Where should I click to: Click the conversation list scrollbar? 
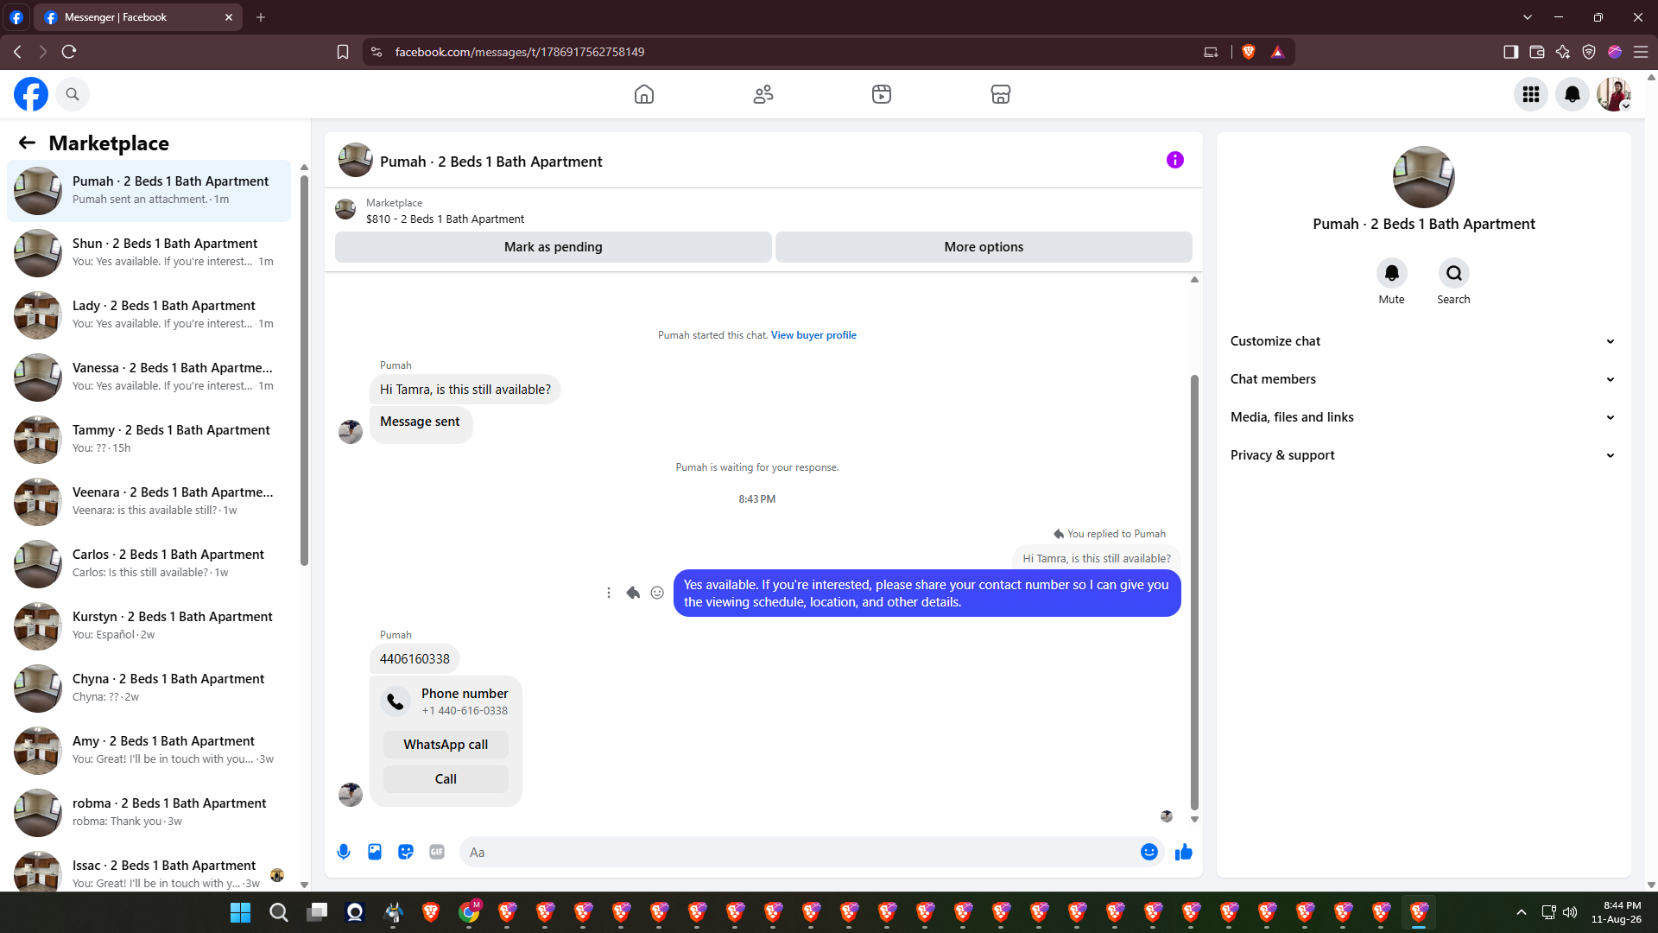(304, 371)
